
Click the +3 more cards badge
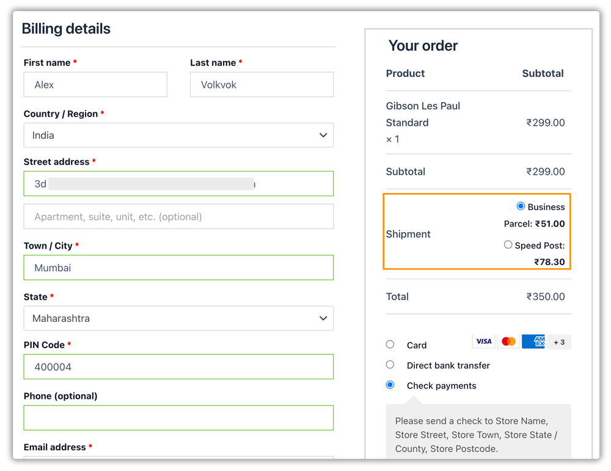[x=559, y=342]
